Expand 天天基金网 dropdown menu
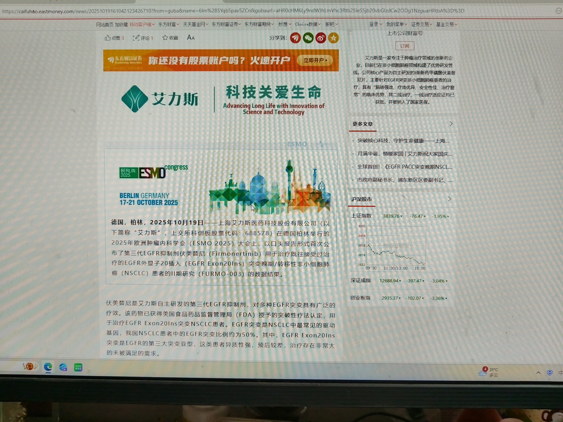The image size is (563, 422). (x=195, y=24)
